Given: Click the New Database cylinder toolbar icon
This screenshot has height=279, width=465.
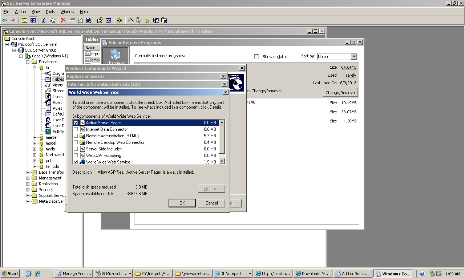Looking at the screenshot, I should (x=147, y=20).
